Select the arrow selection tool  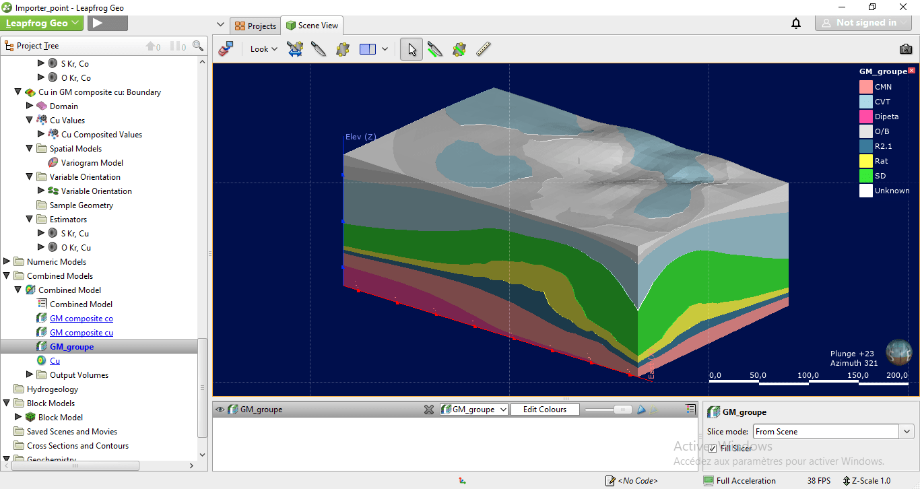[x=411, y=48]
